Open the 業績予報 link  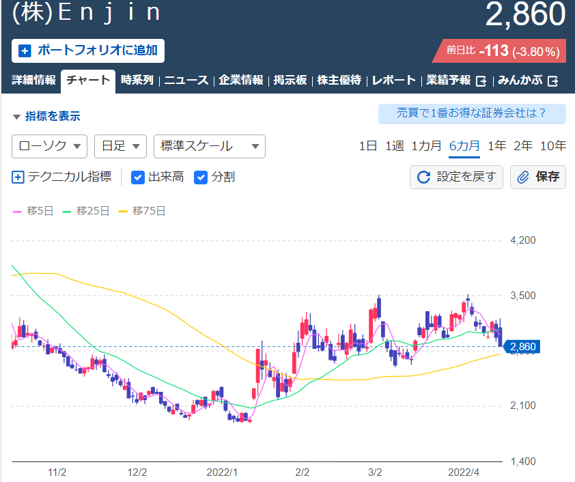[449, 80]
